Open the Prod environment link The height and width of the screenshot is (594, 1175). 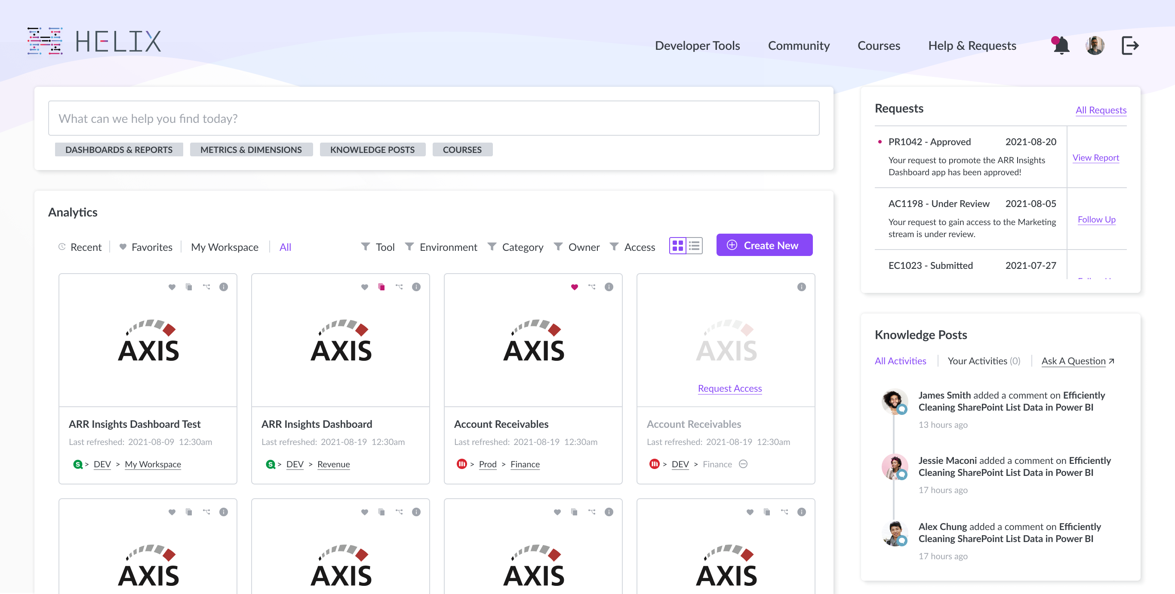click(x=487, y=464)
